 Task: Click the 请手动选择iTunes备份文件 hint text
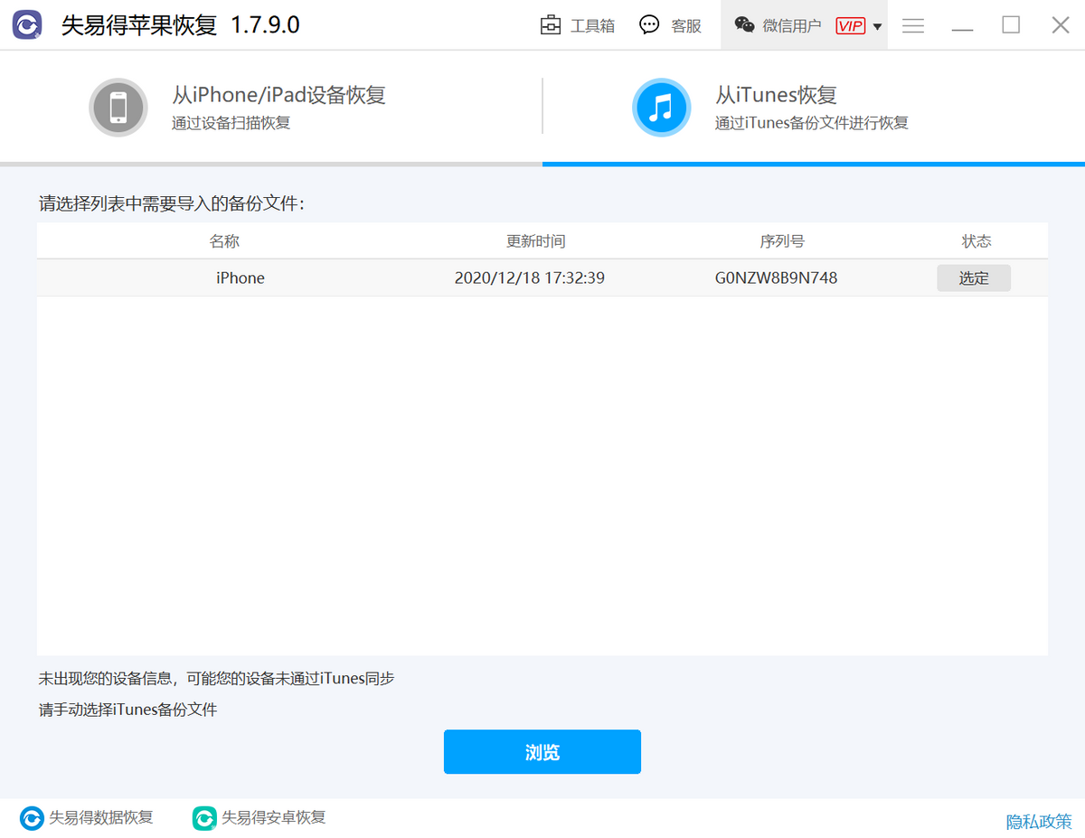(128, 710)
